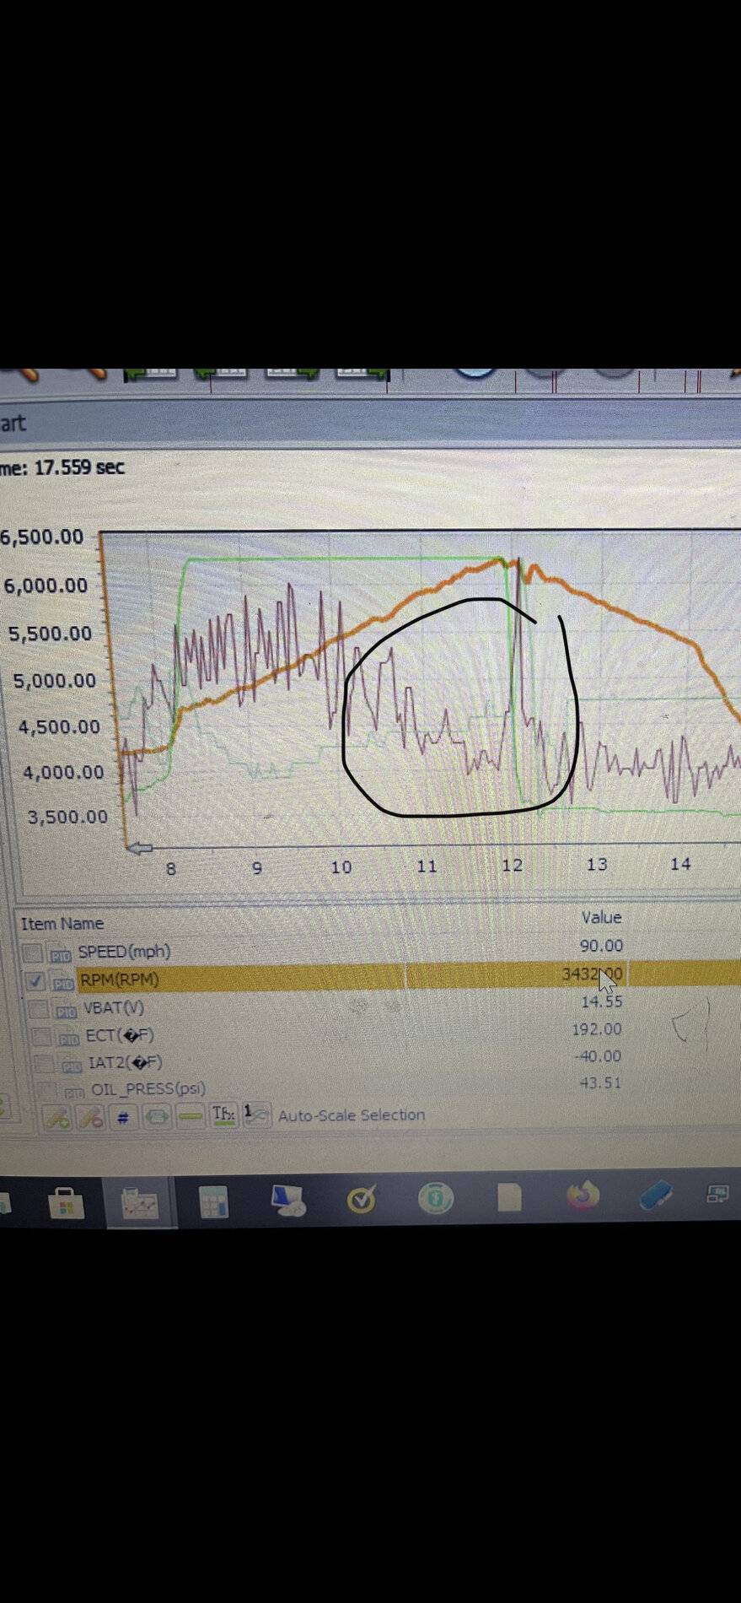Enable the VBAT(V) checkbox

(39, 1009)
